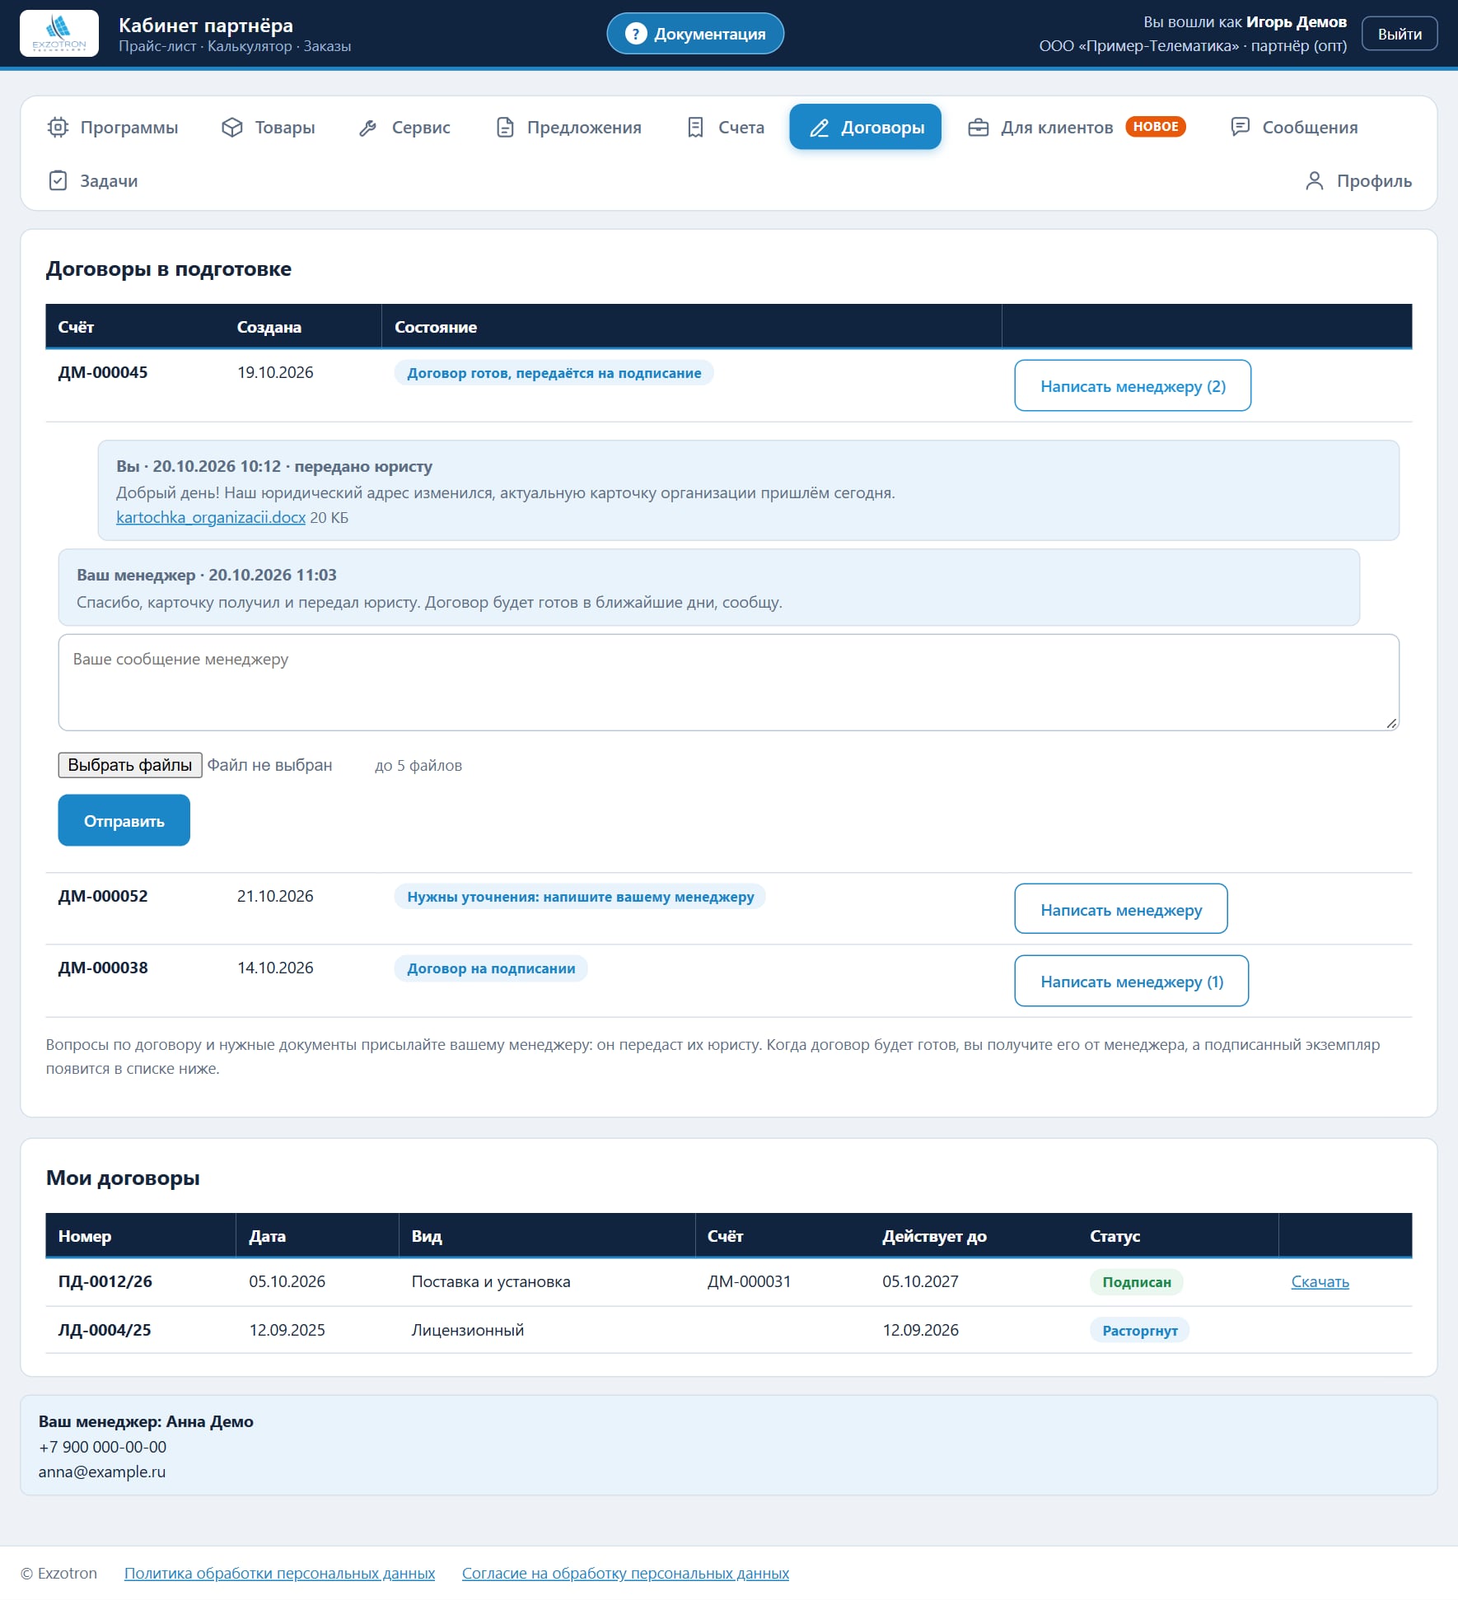Click the Exzotron logo
The image size is (1458, 1600).
[x=59, y=33]
